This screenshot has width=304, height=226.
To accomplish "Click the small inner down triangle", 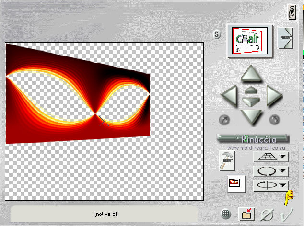I will click(x=251, y=102).
